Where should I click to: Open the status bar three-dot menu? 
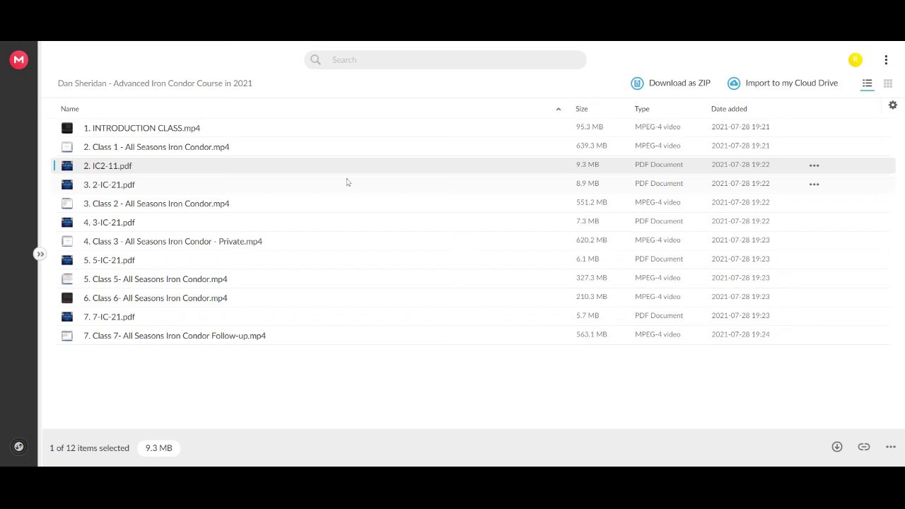pos(891,447)
